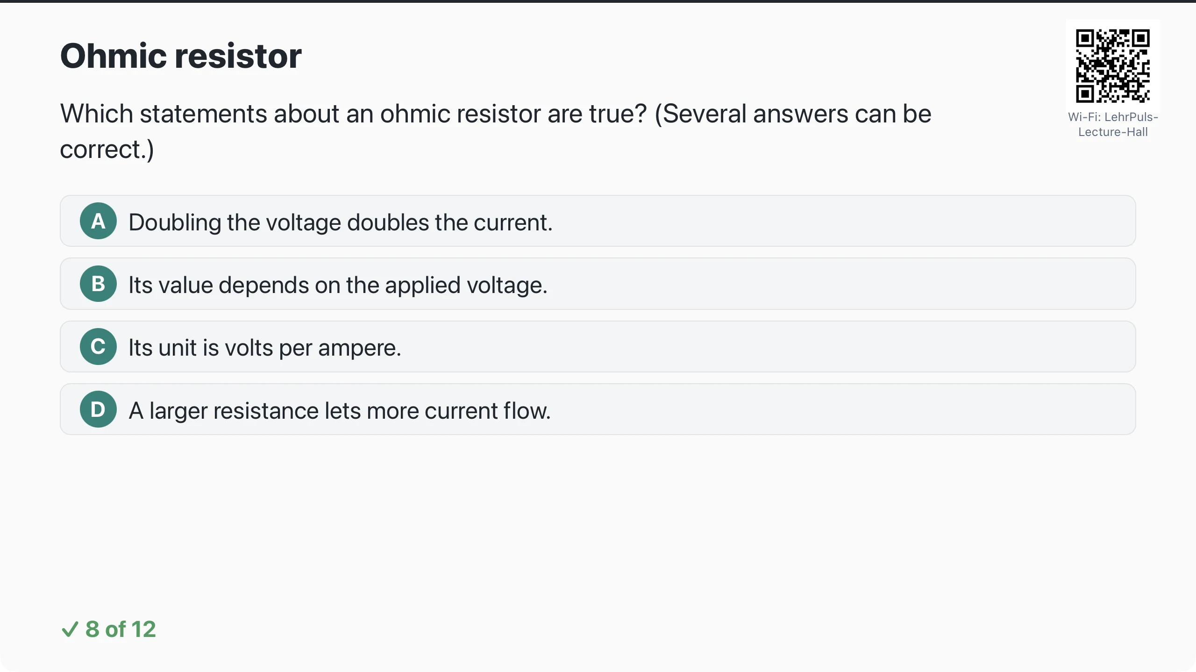The width and height of the screenshot is (1196, 672).
Task: Click the green D letter badge
Action: [98, 409]
